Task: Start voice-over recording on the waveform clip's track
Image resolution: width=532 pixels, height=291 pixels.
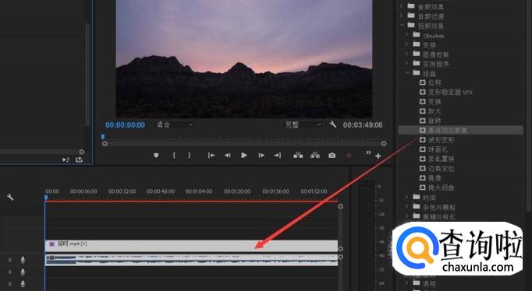Action: [23, 260]
